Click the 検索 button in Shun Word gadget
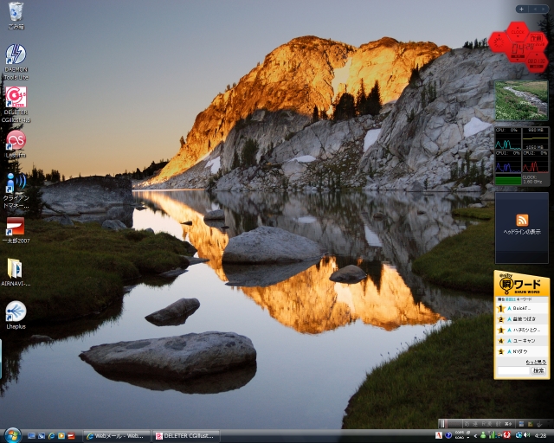 tap(538, 370)
